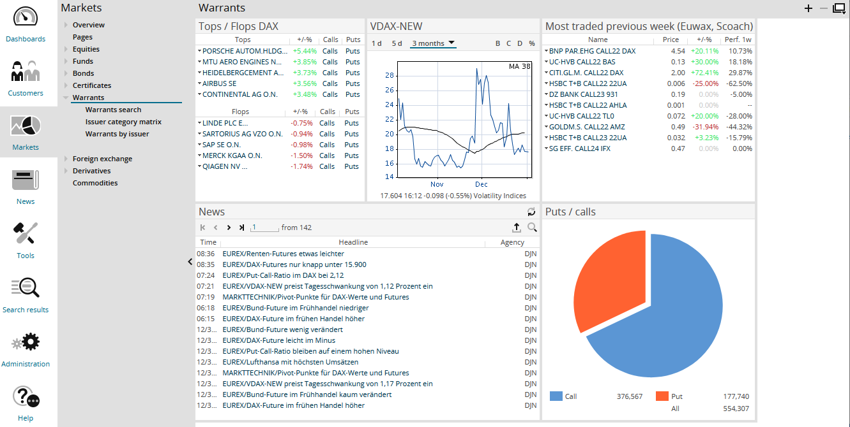Open the Dashboards sidebar icon
This screenshot has width=850, height=427.
(x=26, y=18)
